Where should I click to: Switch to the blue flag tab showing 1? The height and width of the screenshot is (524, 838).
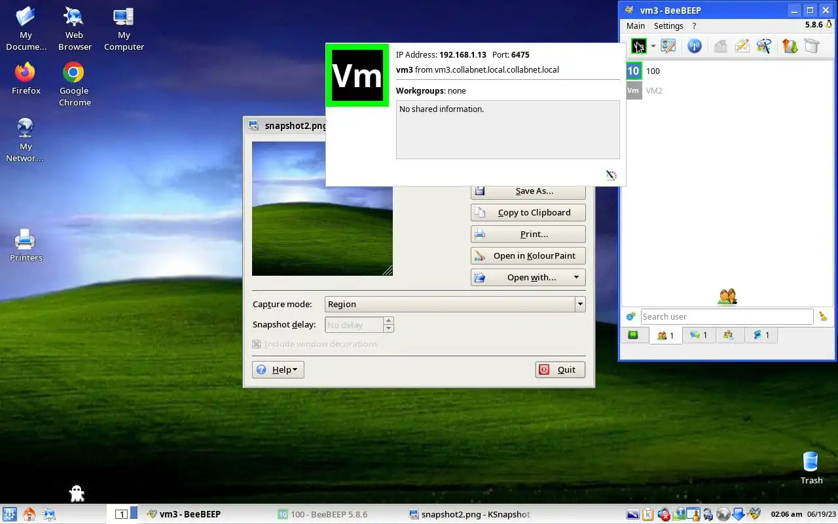761,335
